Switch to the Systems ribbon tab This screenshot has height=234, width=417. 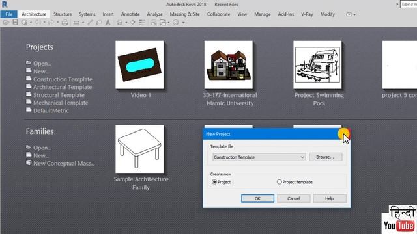87,14
